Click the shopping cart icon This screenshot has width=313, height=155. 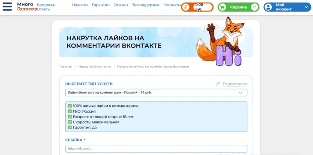222,7
